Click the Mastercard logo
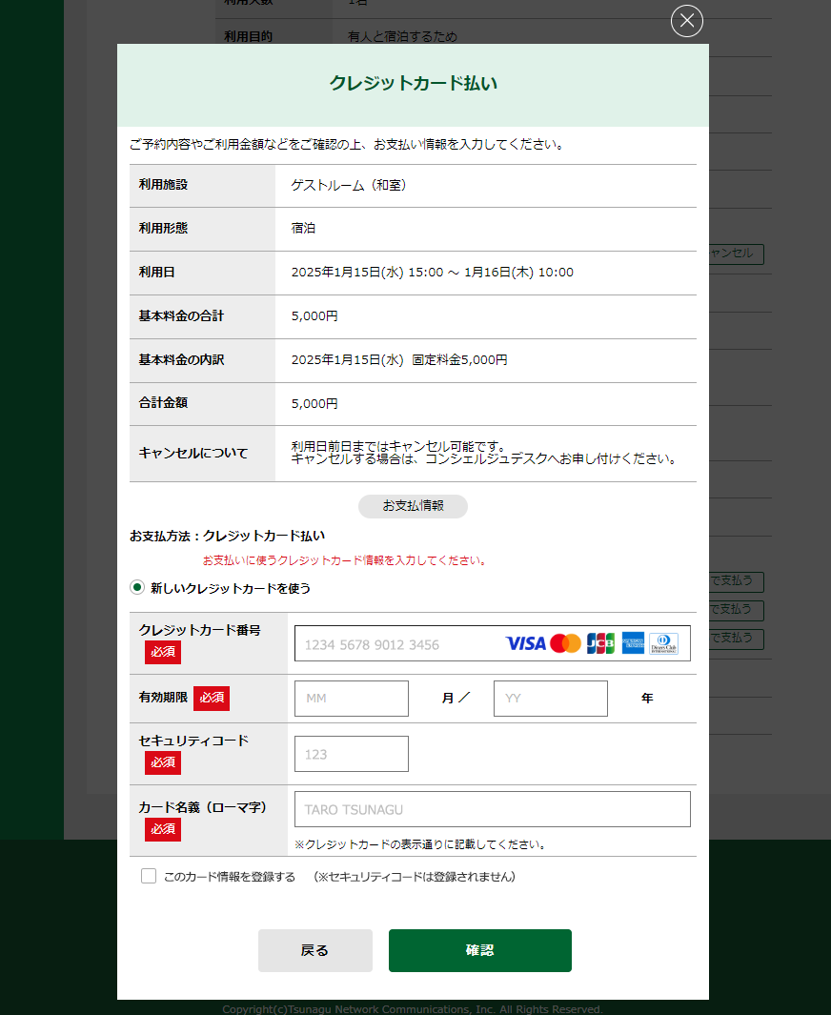This screenshot has width=831, height=1015. point(565,643)
